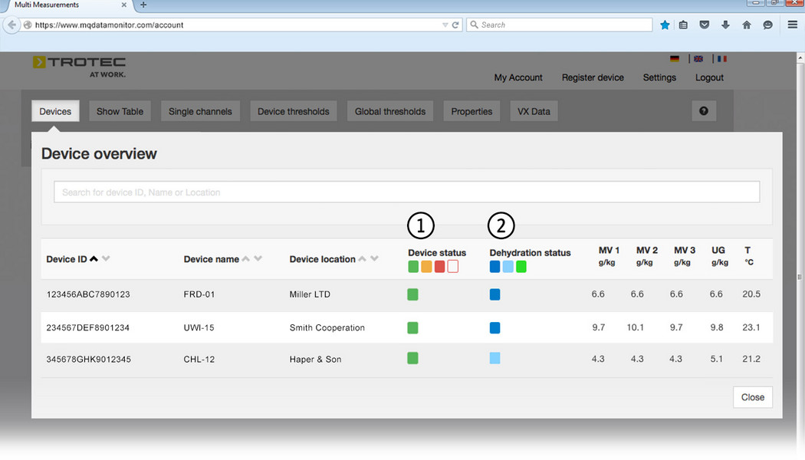805x460 pixels.
Task: Close the Multi Measurements tab
Action: pyautogui.click(x=123, y=5)
